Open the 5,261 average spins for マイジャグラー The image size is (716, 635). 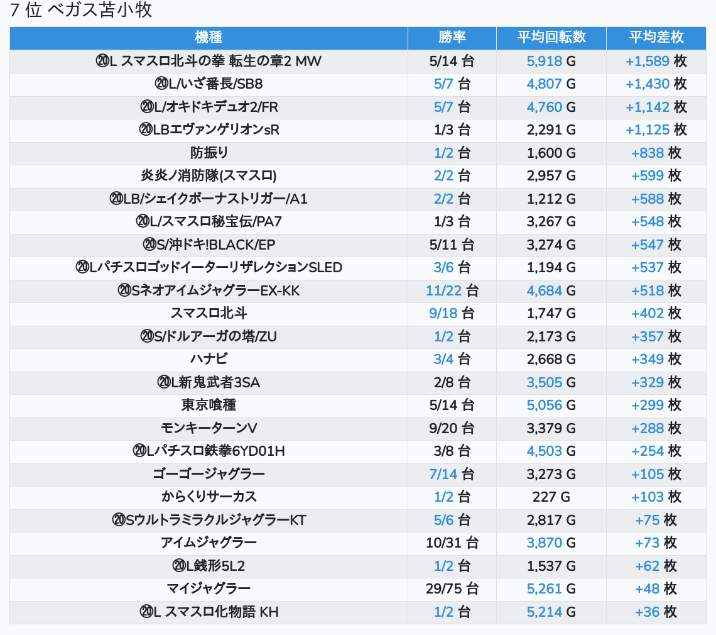544,589
